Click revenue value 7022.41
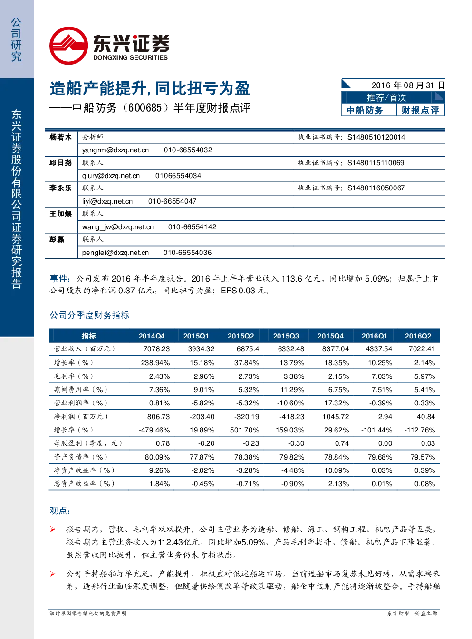Image resolution: width=472 pixels, height=639 pixels. pos(422,349)
